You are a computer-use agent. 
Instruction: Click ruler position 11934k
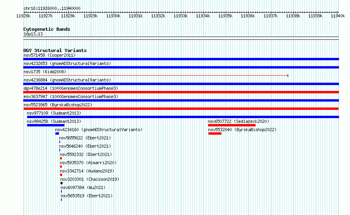[203, 16]
